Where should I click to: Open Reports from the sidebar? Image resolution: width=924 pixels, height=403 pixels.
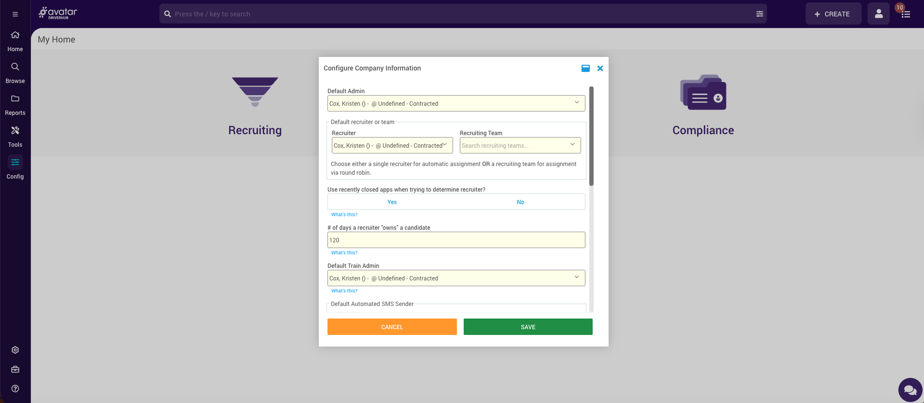click(15, 104)
